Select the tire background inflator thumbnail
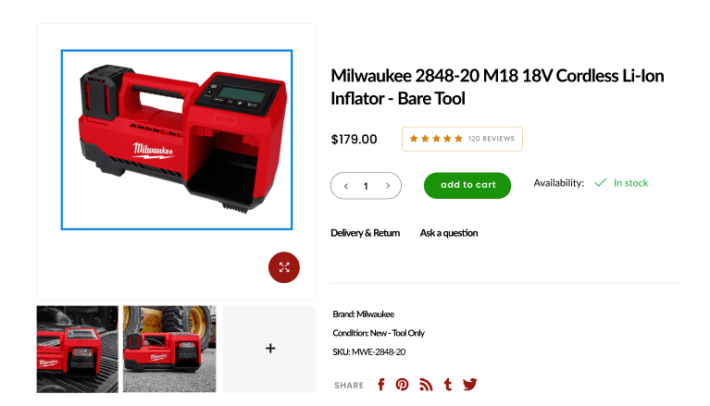Screen dimensions: 710x406 169,349
